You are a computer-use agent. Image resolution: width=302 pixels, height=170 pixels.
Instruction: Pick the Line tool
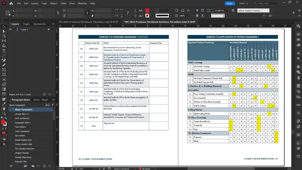[x=4, y=56]
